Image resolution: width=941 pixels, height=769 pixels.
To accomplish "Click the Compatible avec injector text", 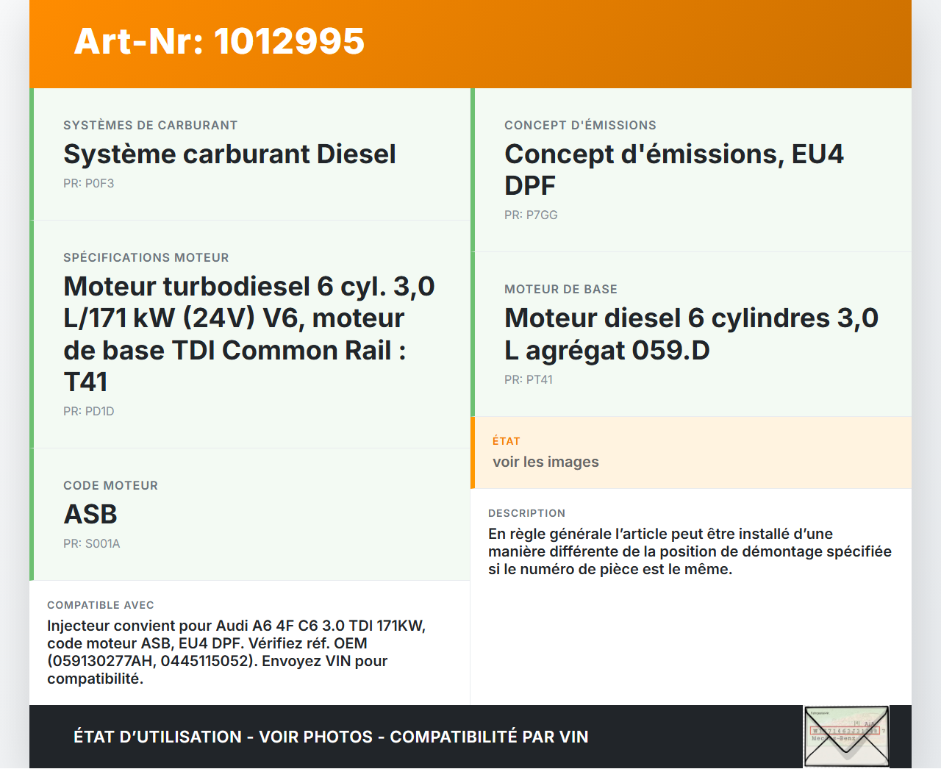I will 236,652.
